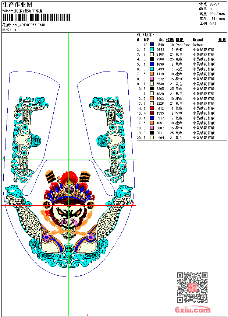
Task: Click the barcode under the Wilcom line
Action: 36,17
